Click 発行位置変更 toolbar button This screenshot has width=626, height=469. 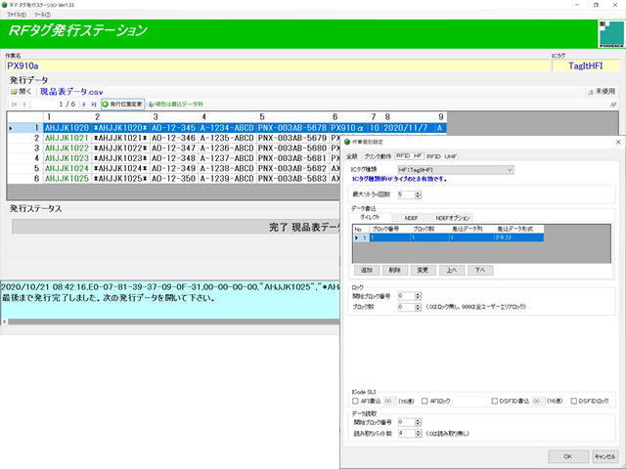pos(122,105)
